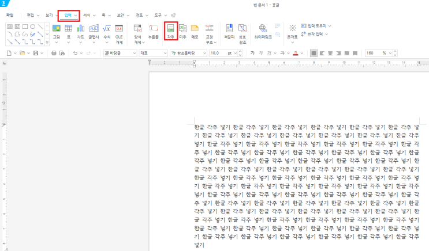Place the cursor in the document text
The height and width of the screenshot is (251, 429).
(x=307, y=186)
